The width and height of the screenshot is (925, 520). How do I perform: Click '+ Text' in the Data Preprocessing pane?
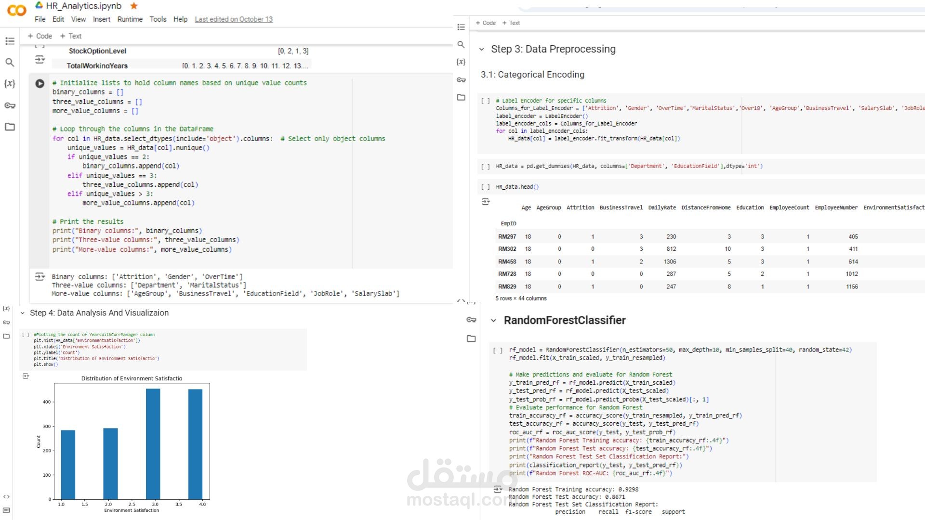[x=511, y=23]
